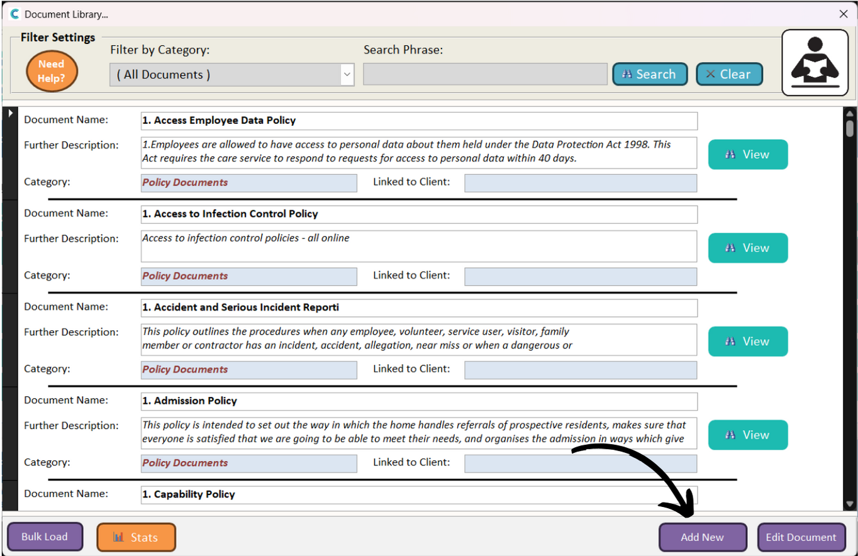Select the '1. Admission Policy' name field
The image size is (858, 556).
coord(419,401)
